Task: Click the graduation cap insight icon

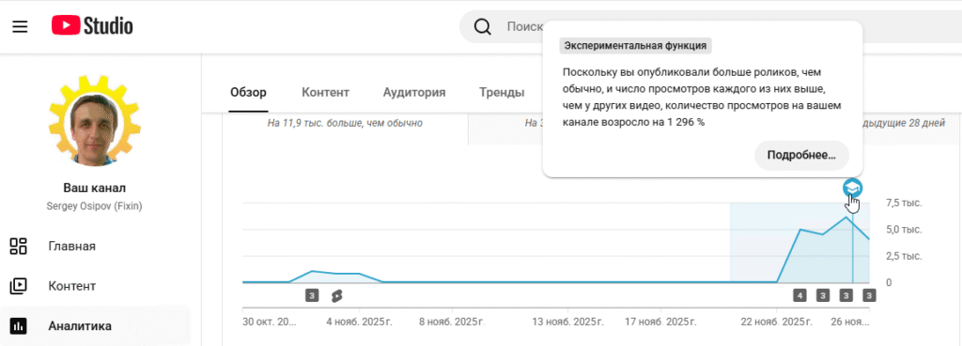Action: click(x=853, y=188)
